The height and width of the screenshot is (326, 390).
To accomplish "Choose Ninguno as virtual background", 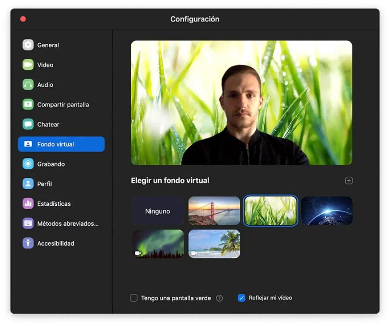I will (158, 211).
